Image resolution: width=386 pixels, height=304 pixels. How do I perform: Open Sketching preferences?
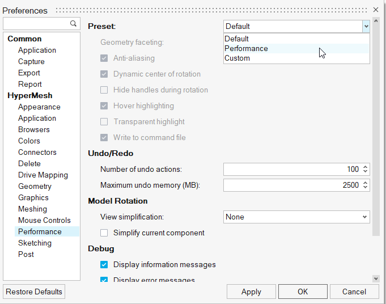(x=35, y=243)
